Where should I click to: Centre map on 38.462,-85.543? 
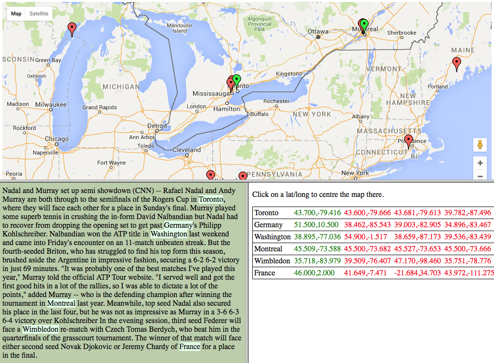[x=367, y=225]
